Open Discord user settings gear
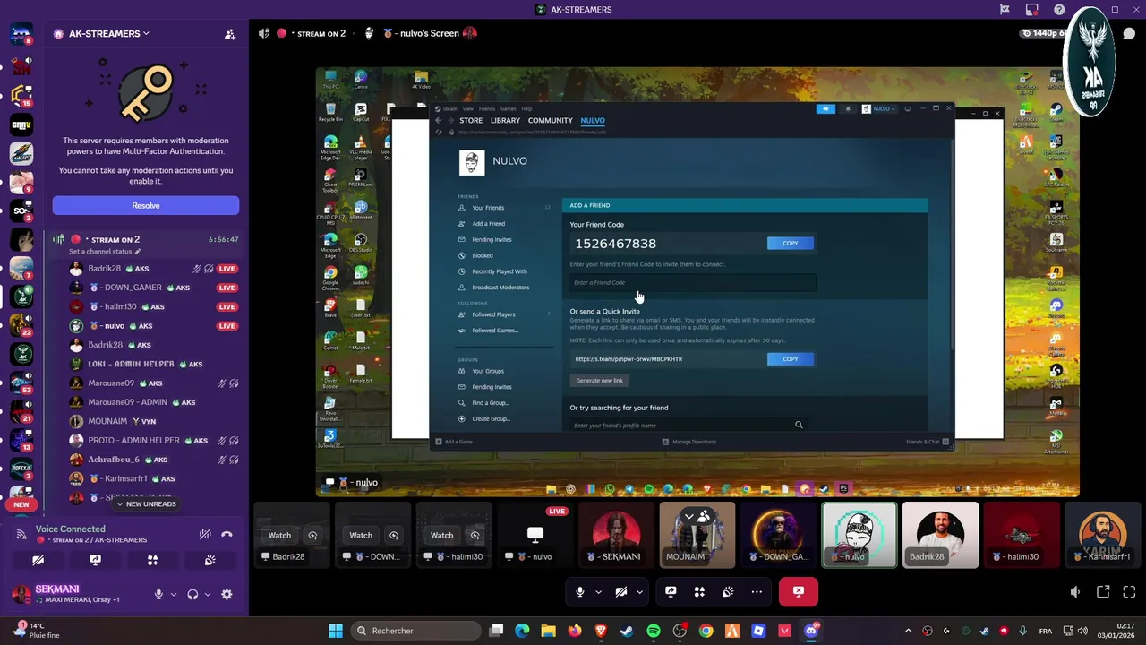This screenshot has width=1146, height=645. click(227, 594)
